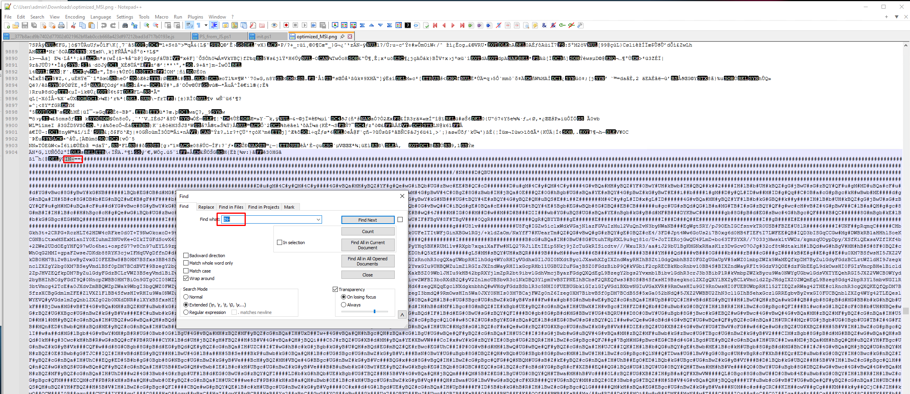Click Find All in Current Document

368,245
